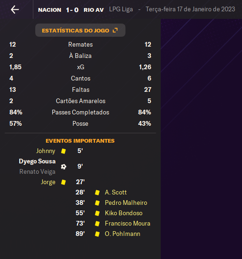Click O. Pohlmann's yellow card icon

(x=97, y=234)
